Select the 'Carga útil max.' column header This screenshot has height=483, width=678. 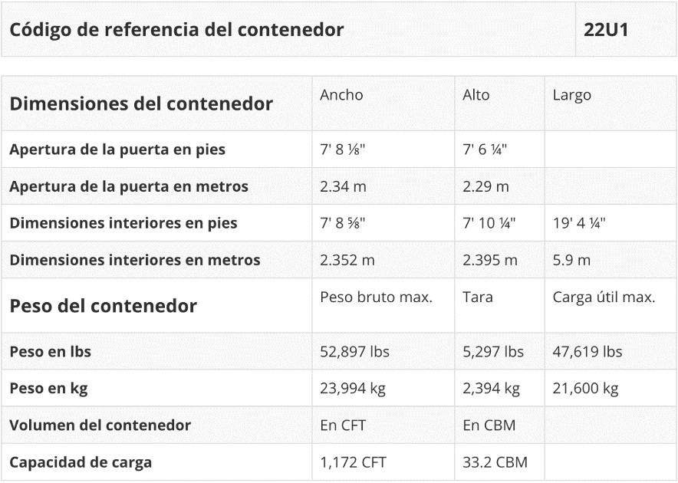(604, 297)
